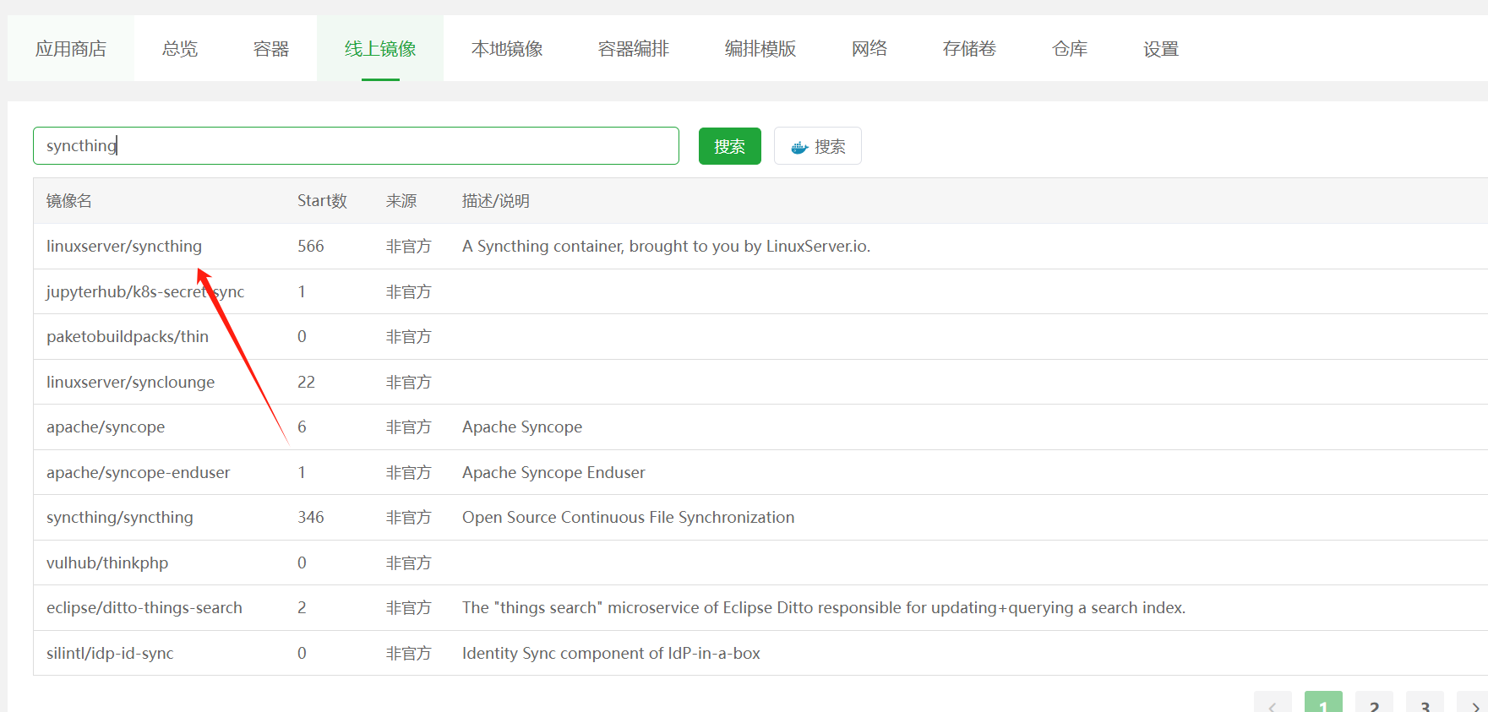Select linuxserver/synclounge image name

tap(131, 382)
